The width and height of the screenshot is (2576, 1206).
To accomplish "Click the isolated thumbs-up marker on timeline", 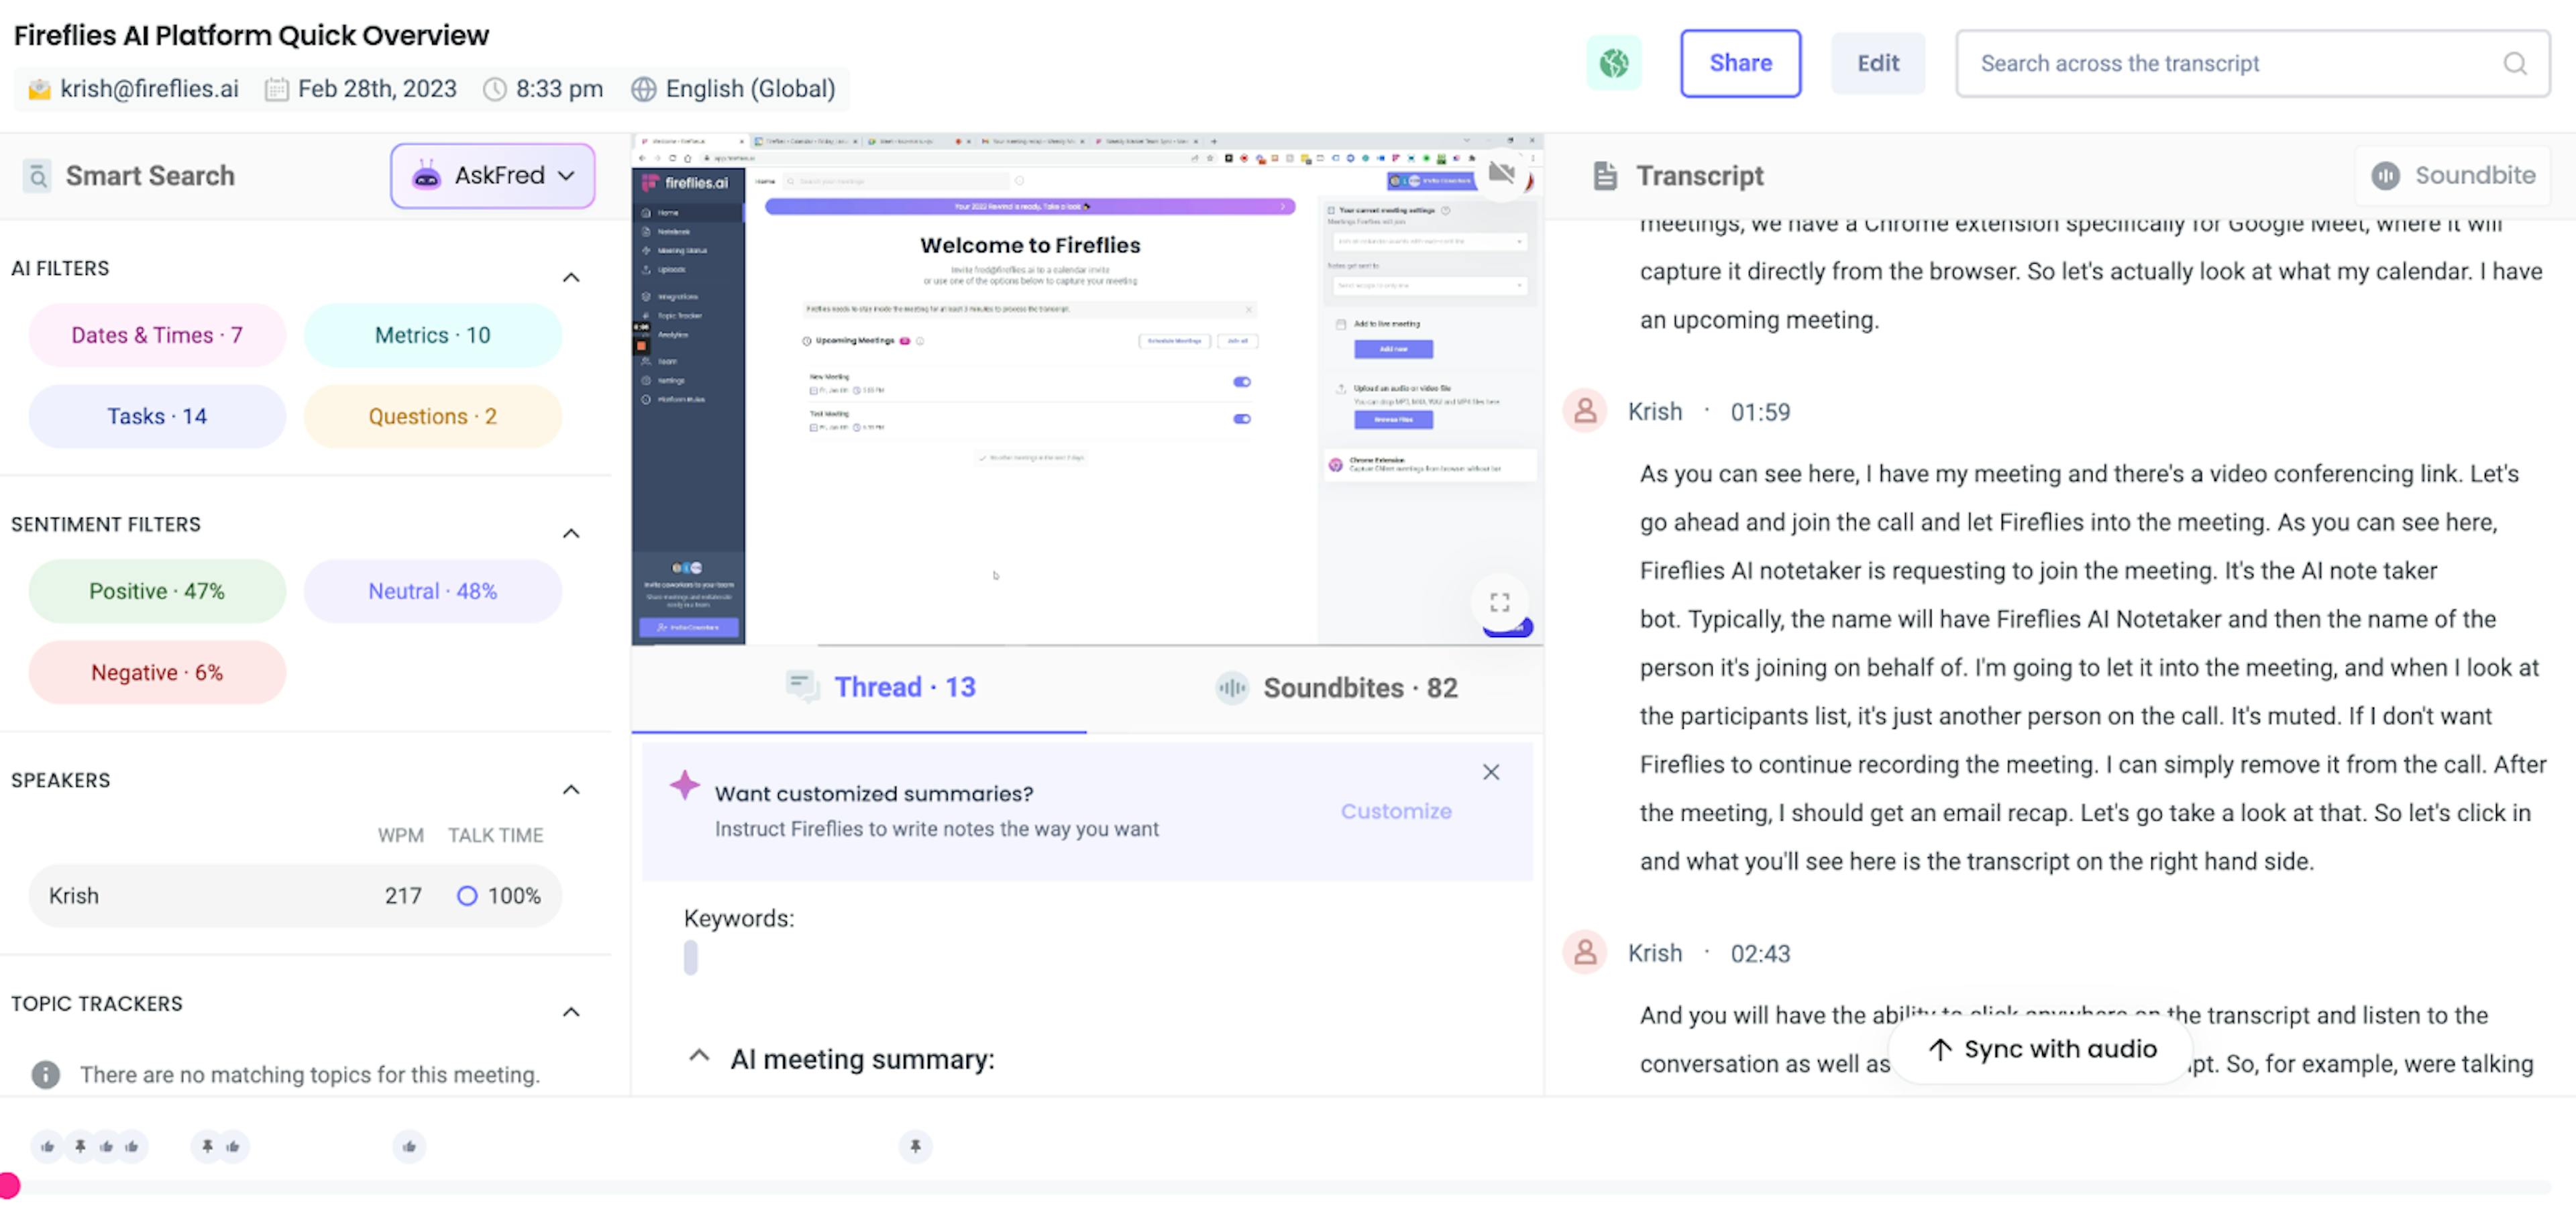I will pos(409,1146).
